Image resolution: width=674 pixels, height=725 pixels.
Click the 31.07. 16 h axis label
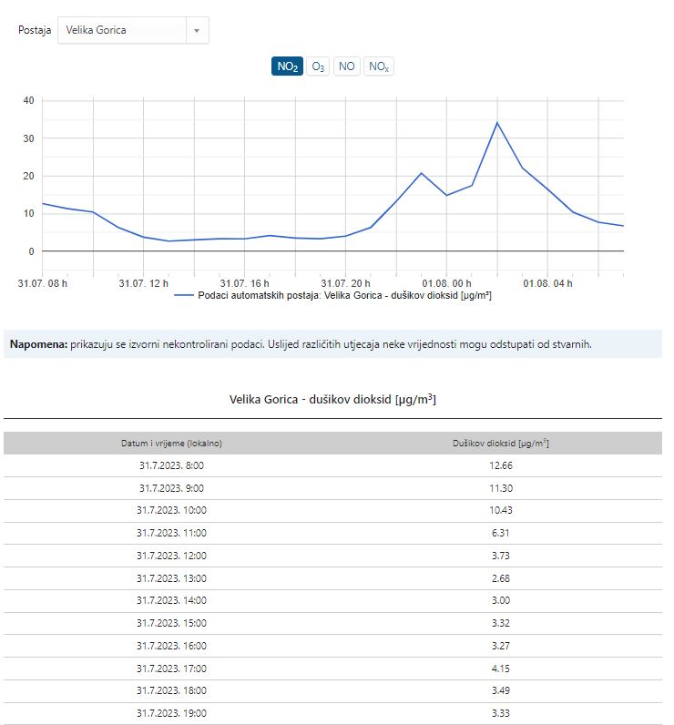[246, 283]
